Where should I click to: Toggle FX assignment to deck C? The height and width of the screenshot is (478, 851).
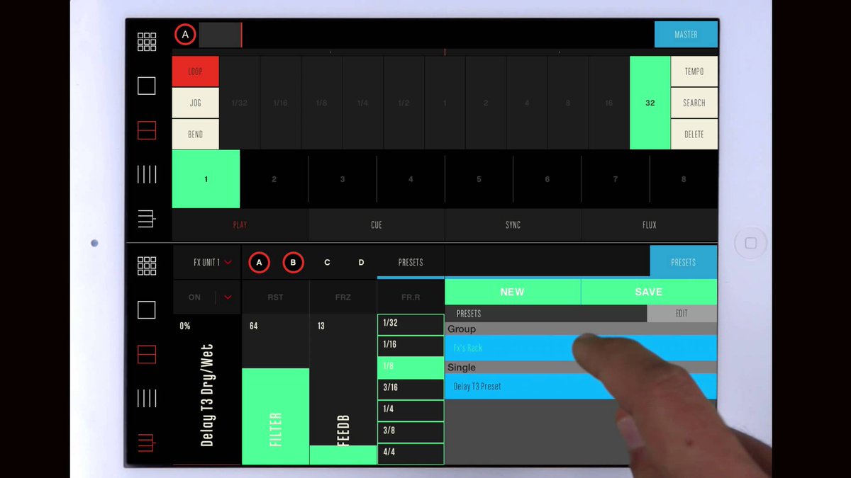(x=327, y=263)
